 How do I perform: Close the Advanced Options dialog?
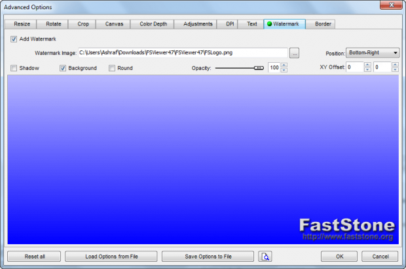point(392,7)
